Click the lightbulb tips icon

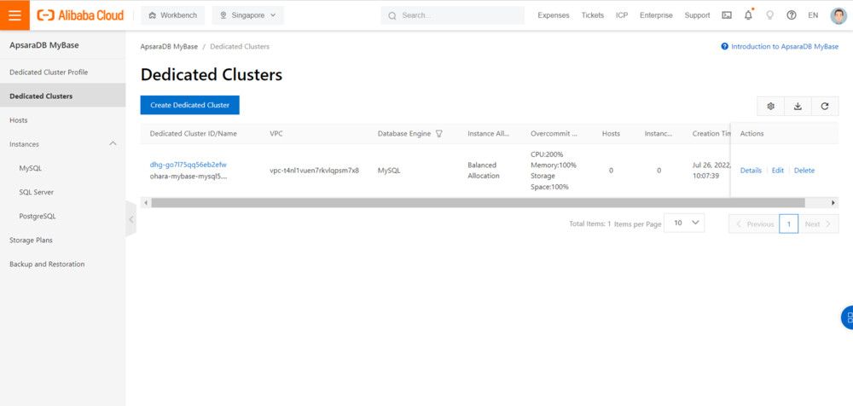tap(769, 15)
